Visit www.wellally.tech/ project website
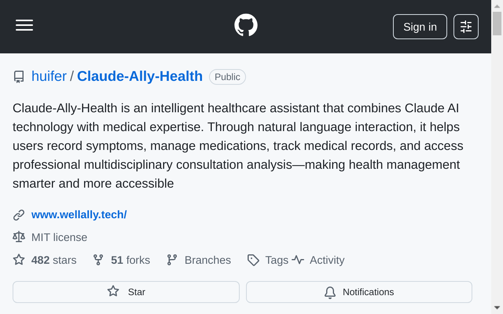 tap(79, 215)
